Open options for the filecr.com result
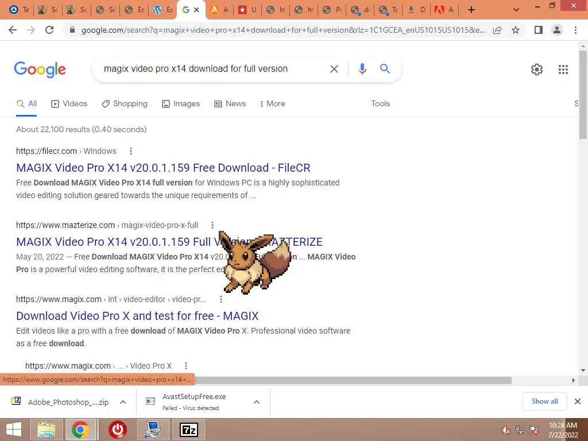The width and height of the screenshot is (588, 441). pyautogui.click(x=130, y=151)
